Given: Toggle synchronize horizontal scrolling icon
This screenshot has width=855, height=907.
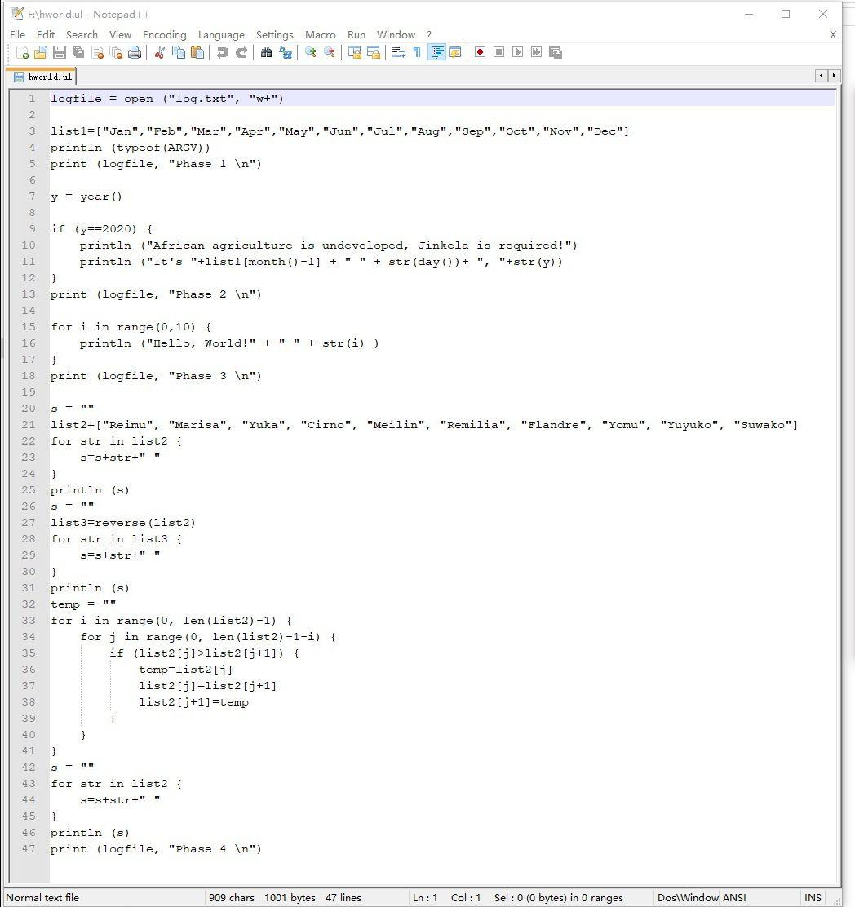Looking at the screenshot, I should click(x=374, y=53).
